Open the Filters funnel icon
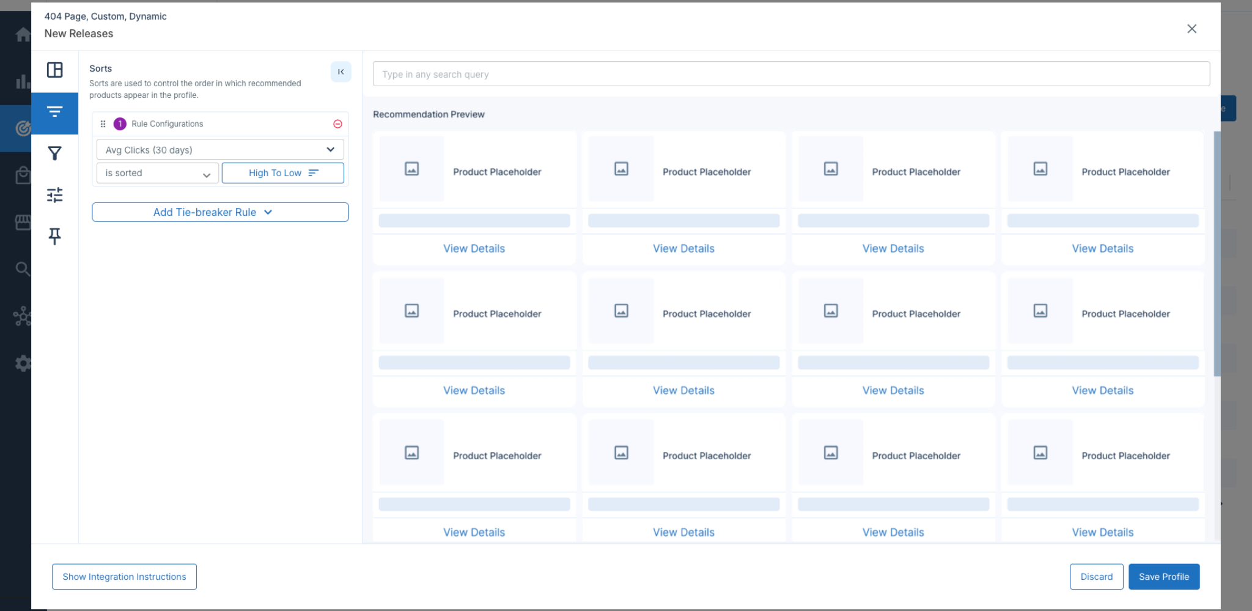 (x=55, y=153)
